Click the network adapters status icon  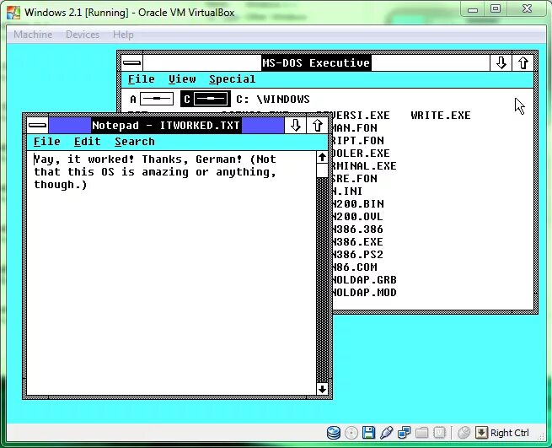(404, 433)
